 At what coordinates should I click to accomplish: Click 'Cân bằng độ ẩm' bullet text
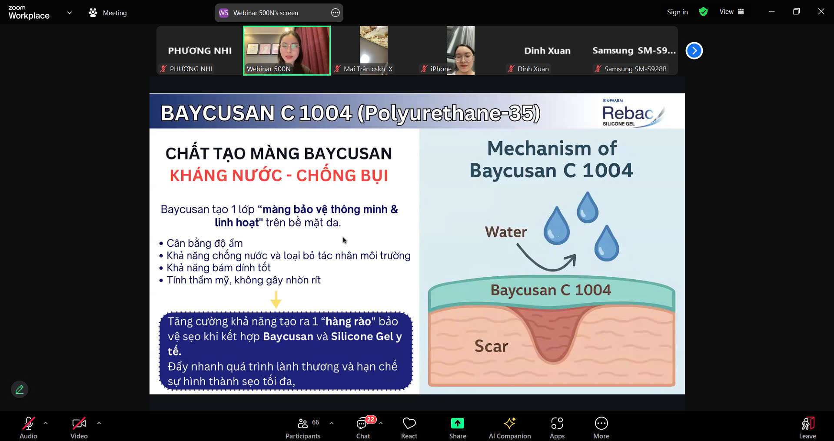(205, 243)
